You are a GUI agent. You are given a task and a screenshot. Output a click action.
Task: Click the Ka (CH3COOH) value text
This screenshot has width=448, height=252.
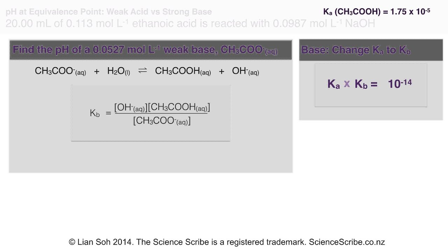[377, 12]
